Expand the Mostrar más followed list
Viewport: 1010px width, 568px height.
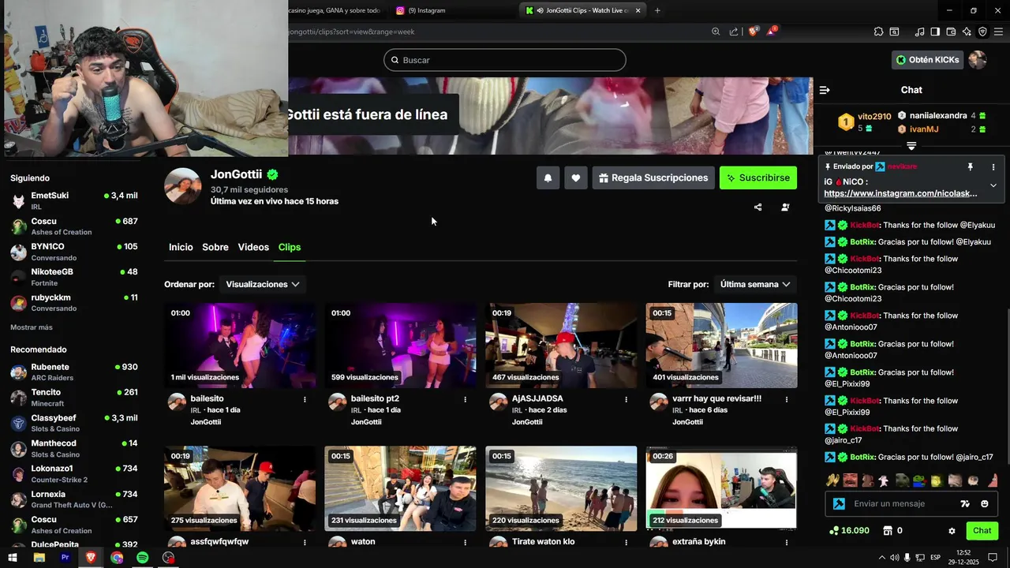click(32, 327)
